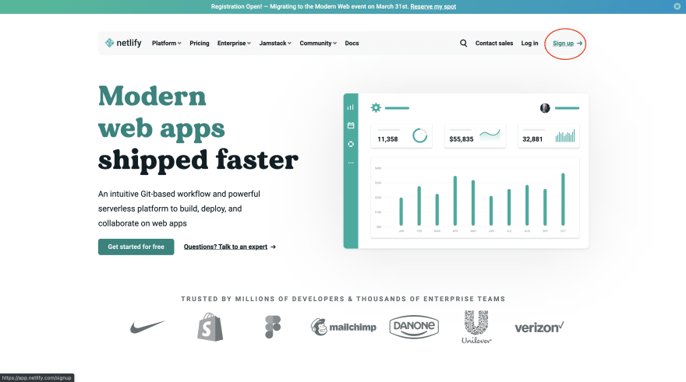This screenshot has width=686, height=382.
Task: Click the monthly bar chart in dashboard
Action: pos(475,198)
